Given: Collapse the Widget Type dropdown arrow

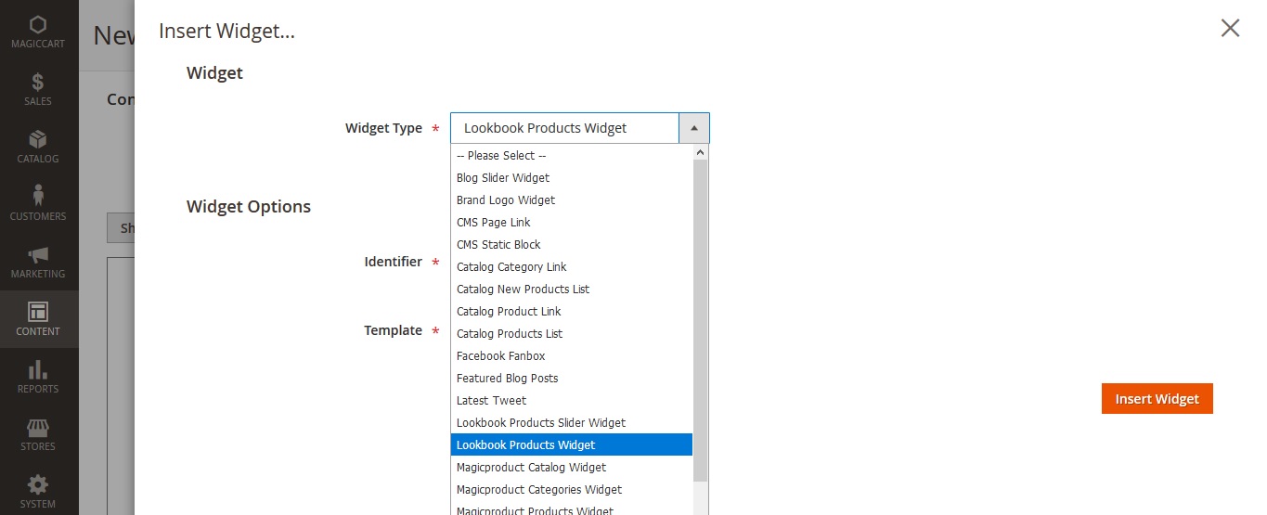Looking at the screenshot, I should click(694, 128).
